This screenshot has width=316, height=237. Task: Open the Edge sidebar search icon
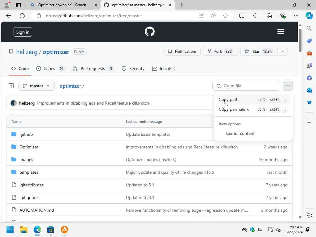[x=309, y=28]
